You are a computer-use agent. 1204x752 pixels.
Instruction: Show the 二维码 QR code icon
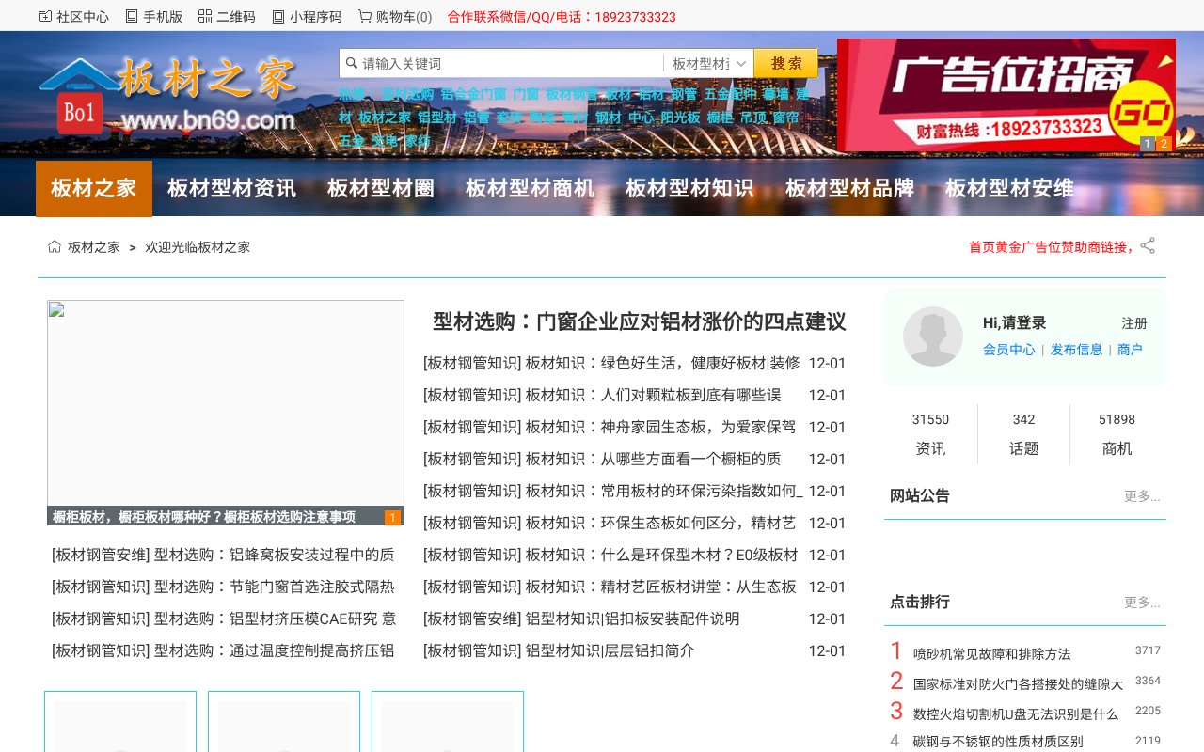point(203,16)
